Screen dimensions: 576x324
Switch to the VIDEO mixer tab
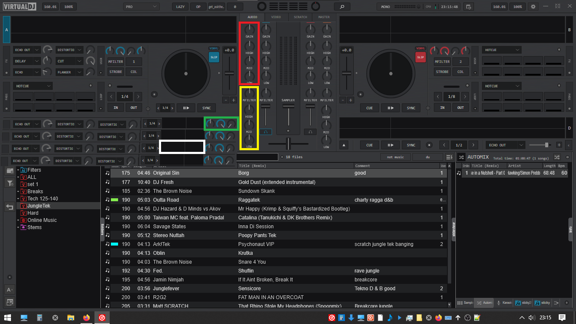[276, 17]
